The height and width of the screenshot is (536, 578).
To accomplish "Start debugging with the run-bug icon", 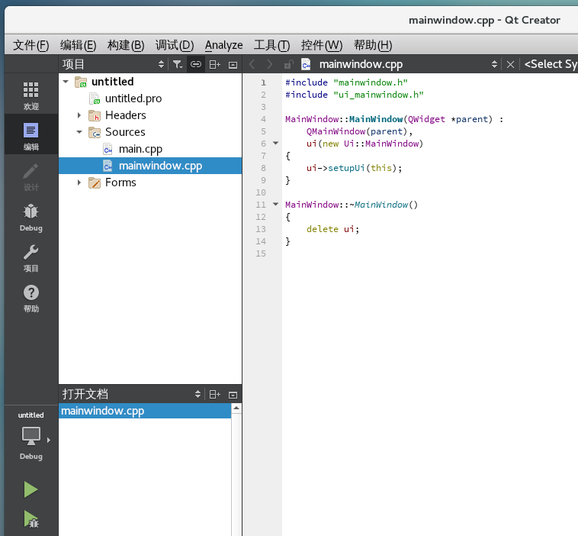I will (31, 519).
